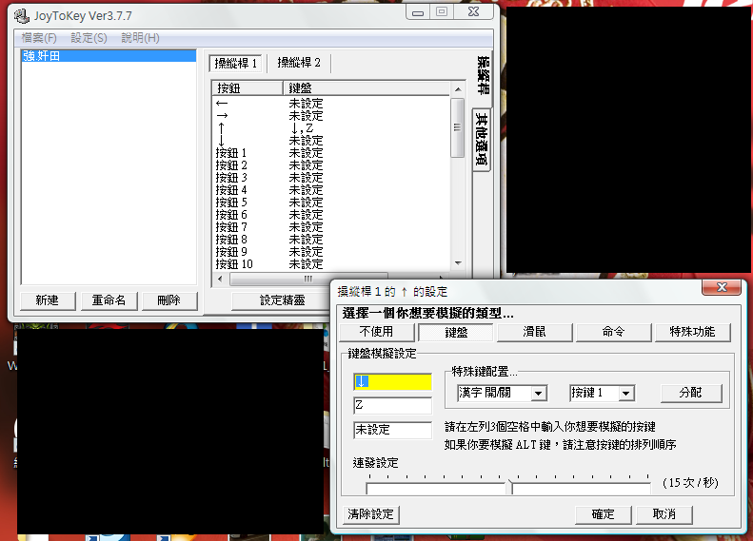Click the 新建 button
Viewport: 753px width, 541px height.
click(47, 300)
